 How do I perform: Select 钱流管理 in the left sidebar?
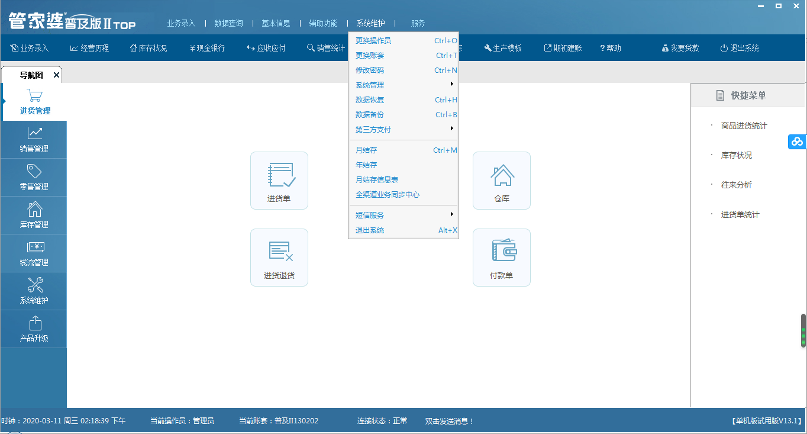click(x=34, y=253)
